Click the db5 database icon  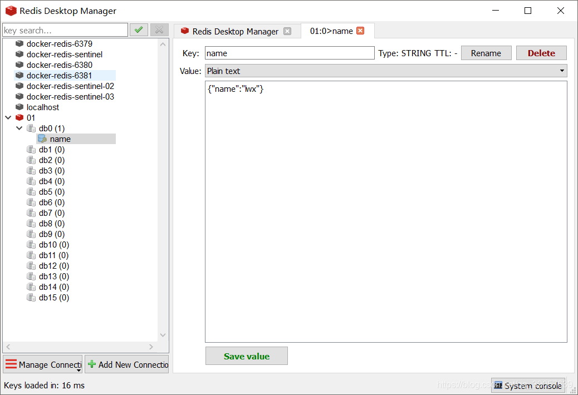pos(31,192)
